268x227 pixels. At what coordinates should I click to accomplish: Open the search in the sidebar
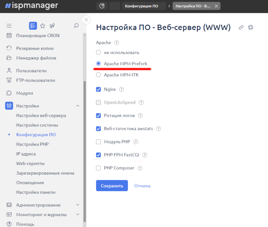point(76,26)
